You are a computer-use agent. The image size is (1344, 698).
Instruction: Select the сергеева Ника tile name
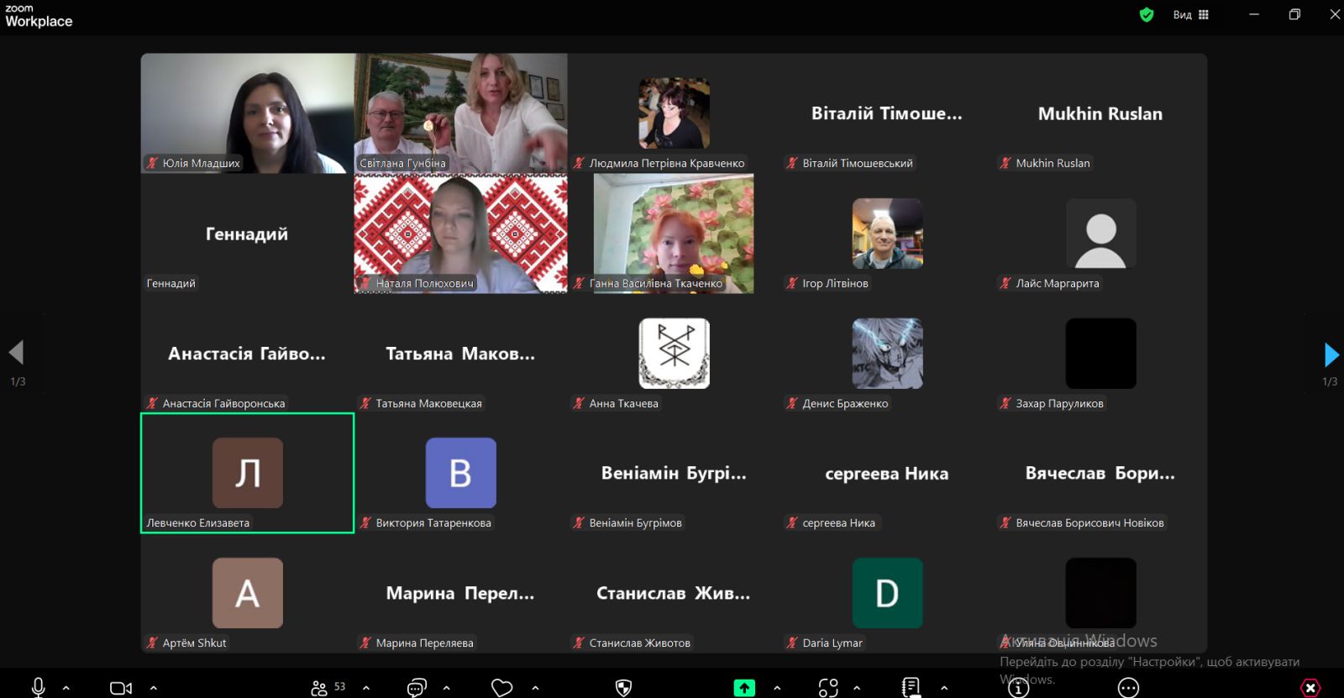click(887, 474)
